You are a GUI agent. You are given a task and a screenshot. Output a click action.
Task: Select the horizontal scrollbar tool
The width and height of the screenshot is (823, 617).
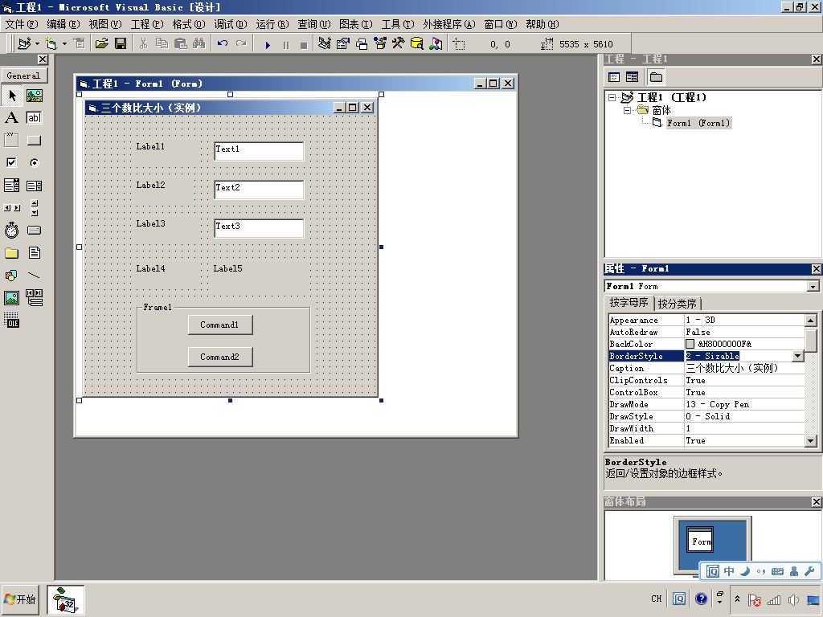pyautogui.click(x=11, y=208)
